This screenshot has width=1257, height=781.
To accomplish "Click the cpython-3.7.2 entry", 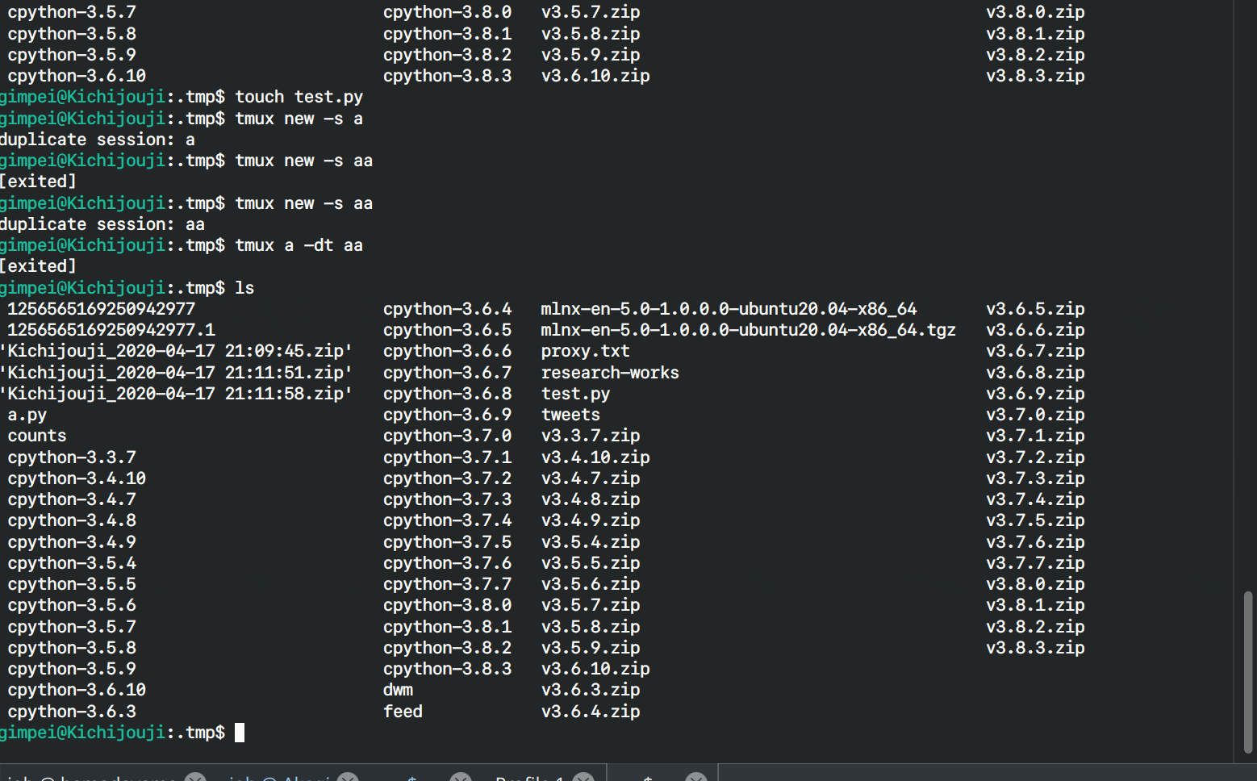I will 448,478.
